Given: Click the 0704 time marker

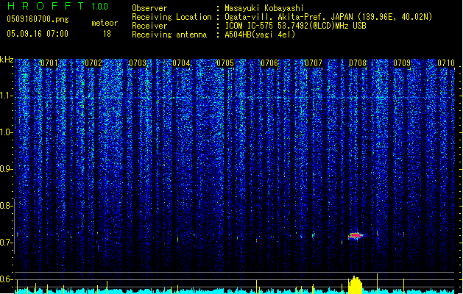Looking at the screenshot, I should click(x=181, y=63).
